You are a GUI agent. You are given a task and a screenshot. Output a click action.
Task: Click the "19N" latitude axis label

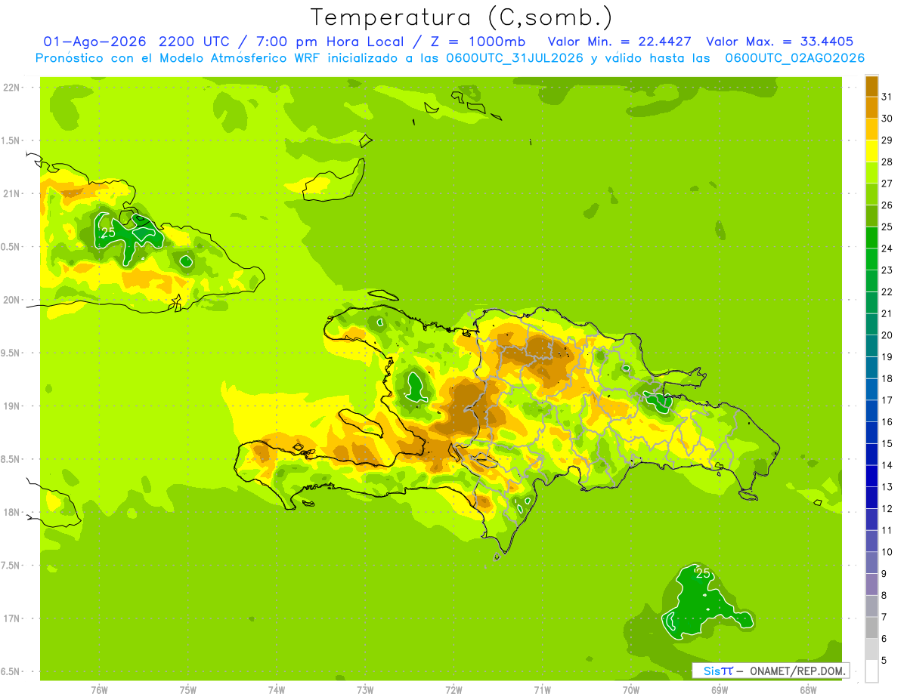click(11, 406)
